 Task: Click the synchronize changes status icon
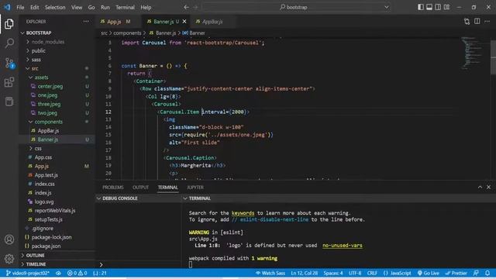coord(59,273)
